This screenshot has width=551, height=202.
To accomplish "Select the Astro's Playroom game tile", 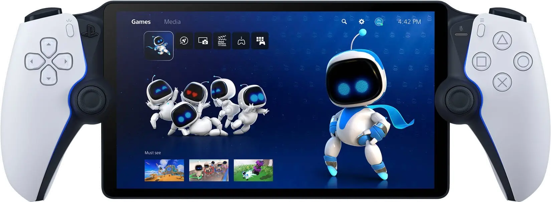I will (x=159, y=46).
